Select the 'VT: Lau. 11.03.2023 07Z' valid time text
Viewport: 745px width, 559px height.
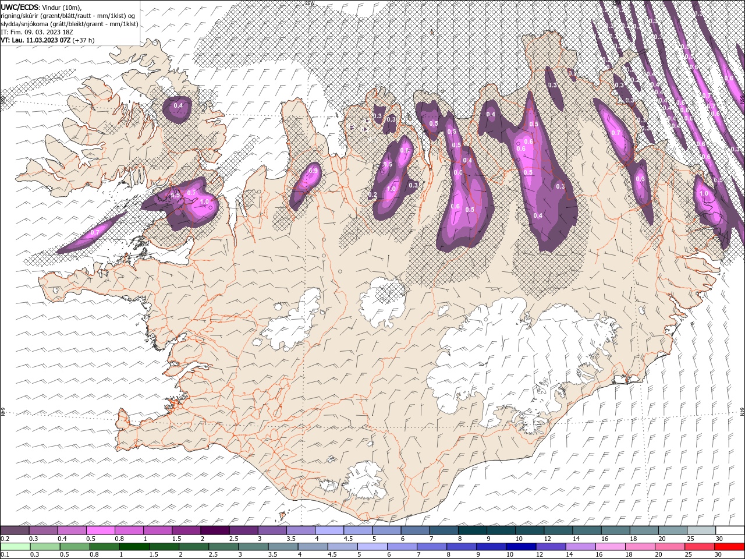click(36, 40)
